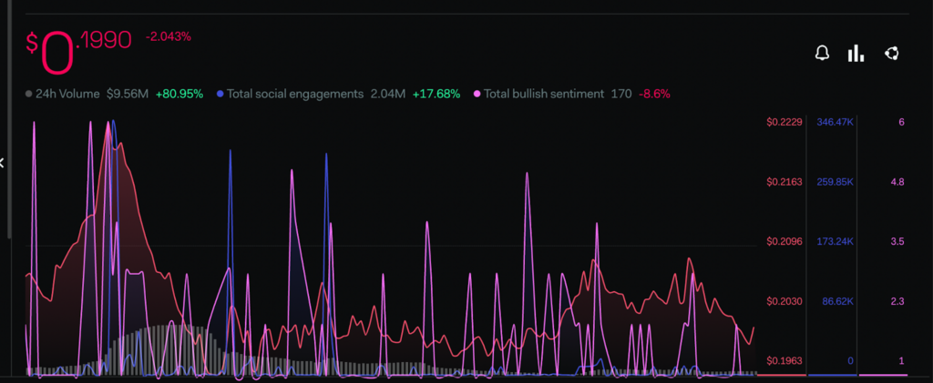Click the $0.1963 price axis label

point(784,361)
